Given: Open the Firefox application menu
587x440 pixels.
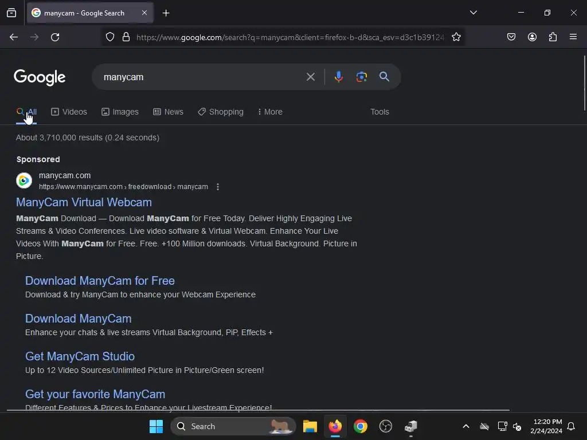Looking at the screenshot, I should point(573,37).
